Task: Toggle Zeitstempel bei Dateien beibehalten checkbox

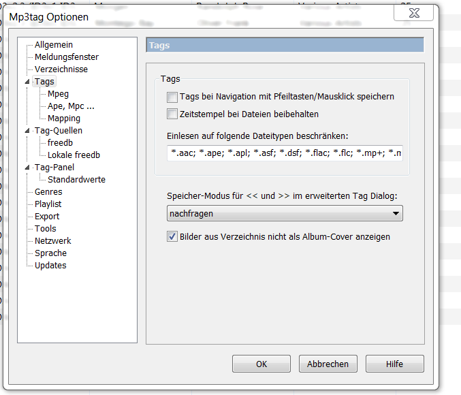Action: tap(172, 114)
